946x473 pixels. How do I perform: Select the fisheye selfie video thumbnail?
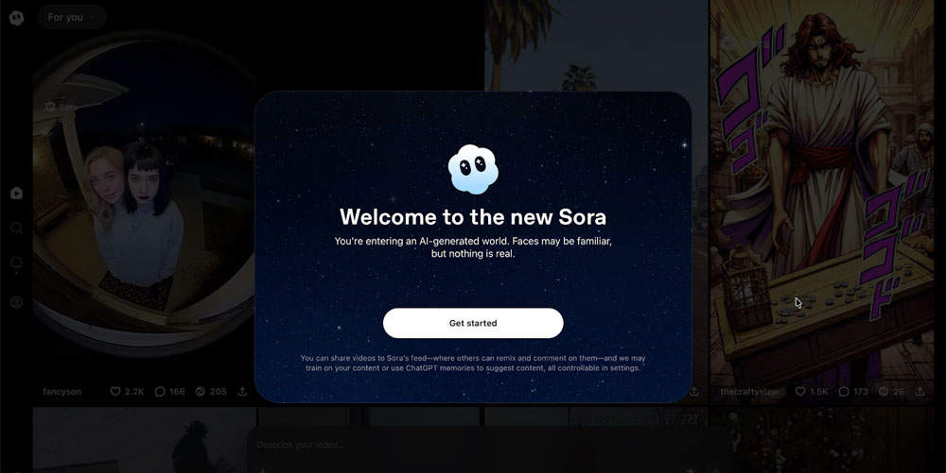coord(146,198)
